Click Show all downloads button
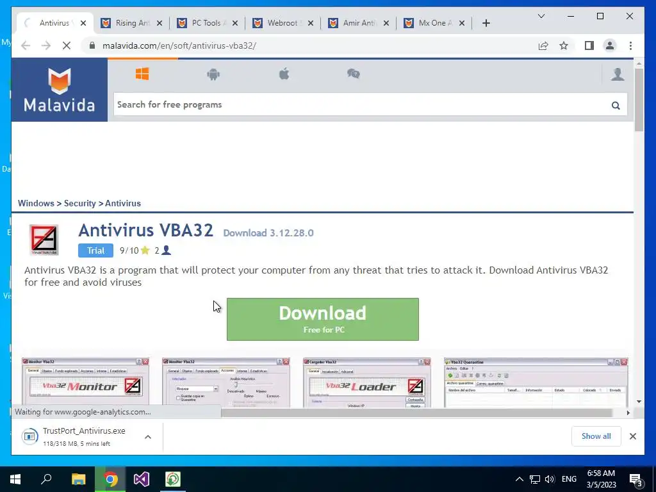This screenshot has height=492, width=656. pos(596,436)
